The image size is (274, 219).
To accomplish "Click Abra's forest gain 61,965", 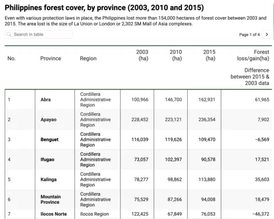I will [262, 99].
